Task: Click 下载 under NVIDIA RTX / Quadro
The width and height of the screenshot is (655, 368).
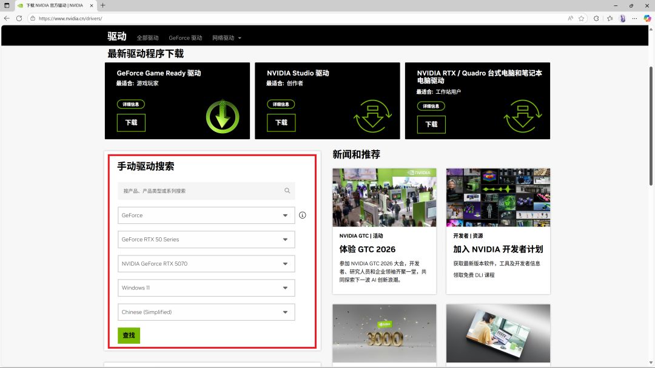Action: pos(431,124)
